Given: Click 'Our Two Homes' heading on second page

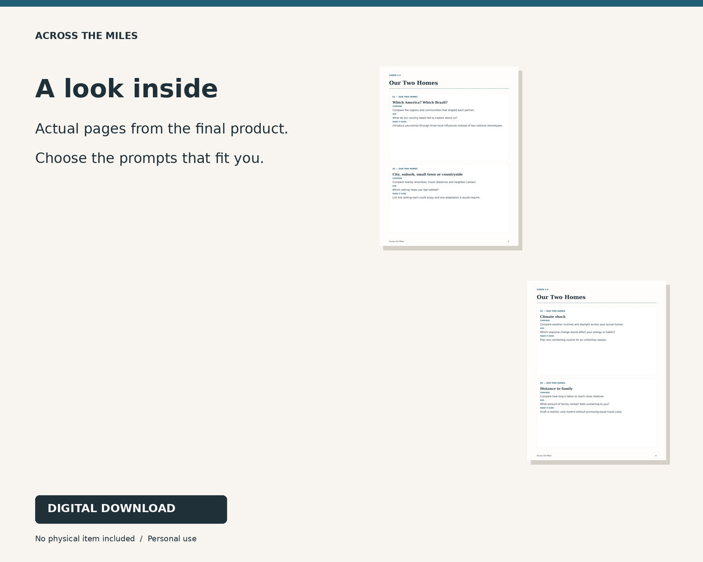Looking at the screenshot, I should click(x=561, y=297).
